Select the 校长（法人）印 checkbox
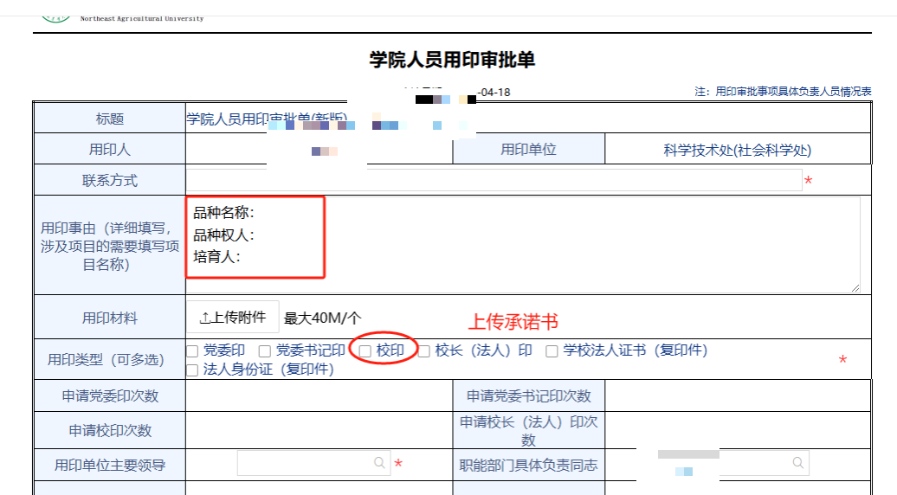The height and width of the screenshot is (495, 897). 424,351
